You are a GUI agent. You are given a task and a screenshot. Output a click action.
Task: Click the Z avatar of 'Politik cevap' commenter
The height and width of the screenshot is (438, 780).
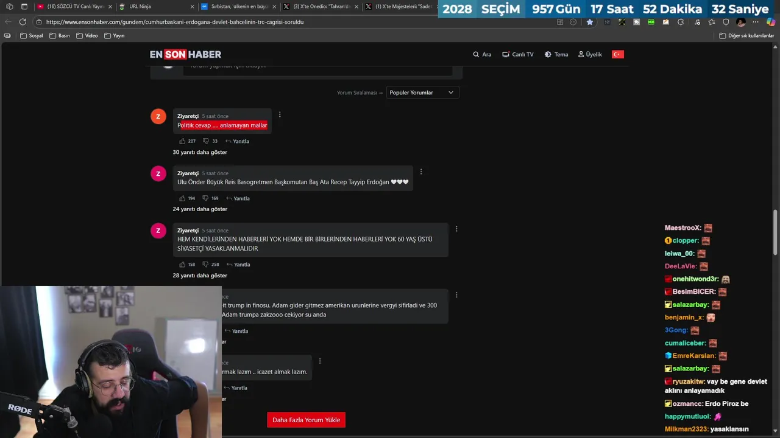click(158, 116)
